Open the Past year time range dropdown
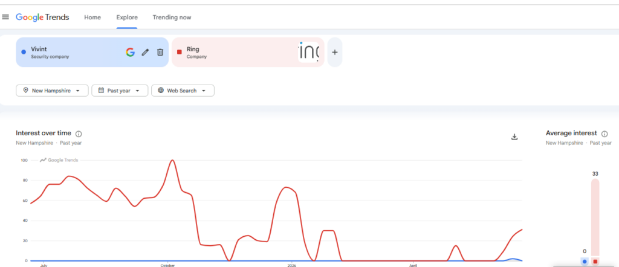619x267 pixels. 120,91
